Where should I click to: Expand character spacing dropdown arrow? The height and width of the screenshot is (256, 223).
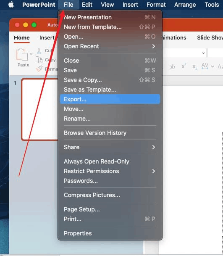click(x=213, y=66)
